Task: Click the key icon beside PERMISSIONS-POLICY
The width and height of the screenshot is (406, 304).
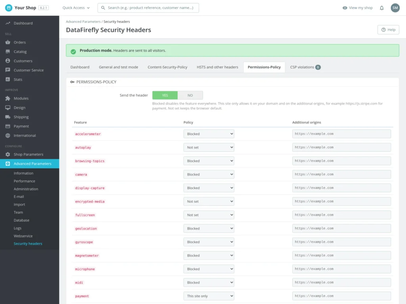Action: point(72,82)
